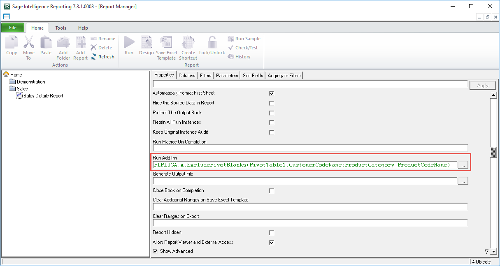The image size is (500, 266).
Task: Switch to the Columns tab
Action: [187, 76]
